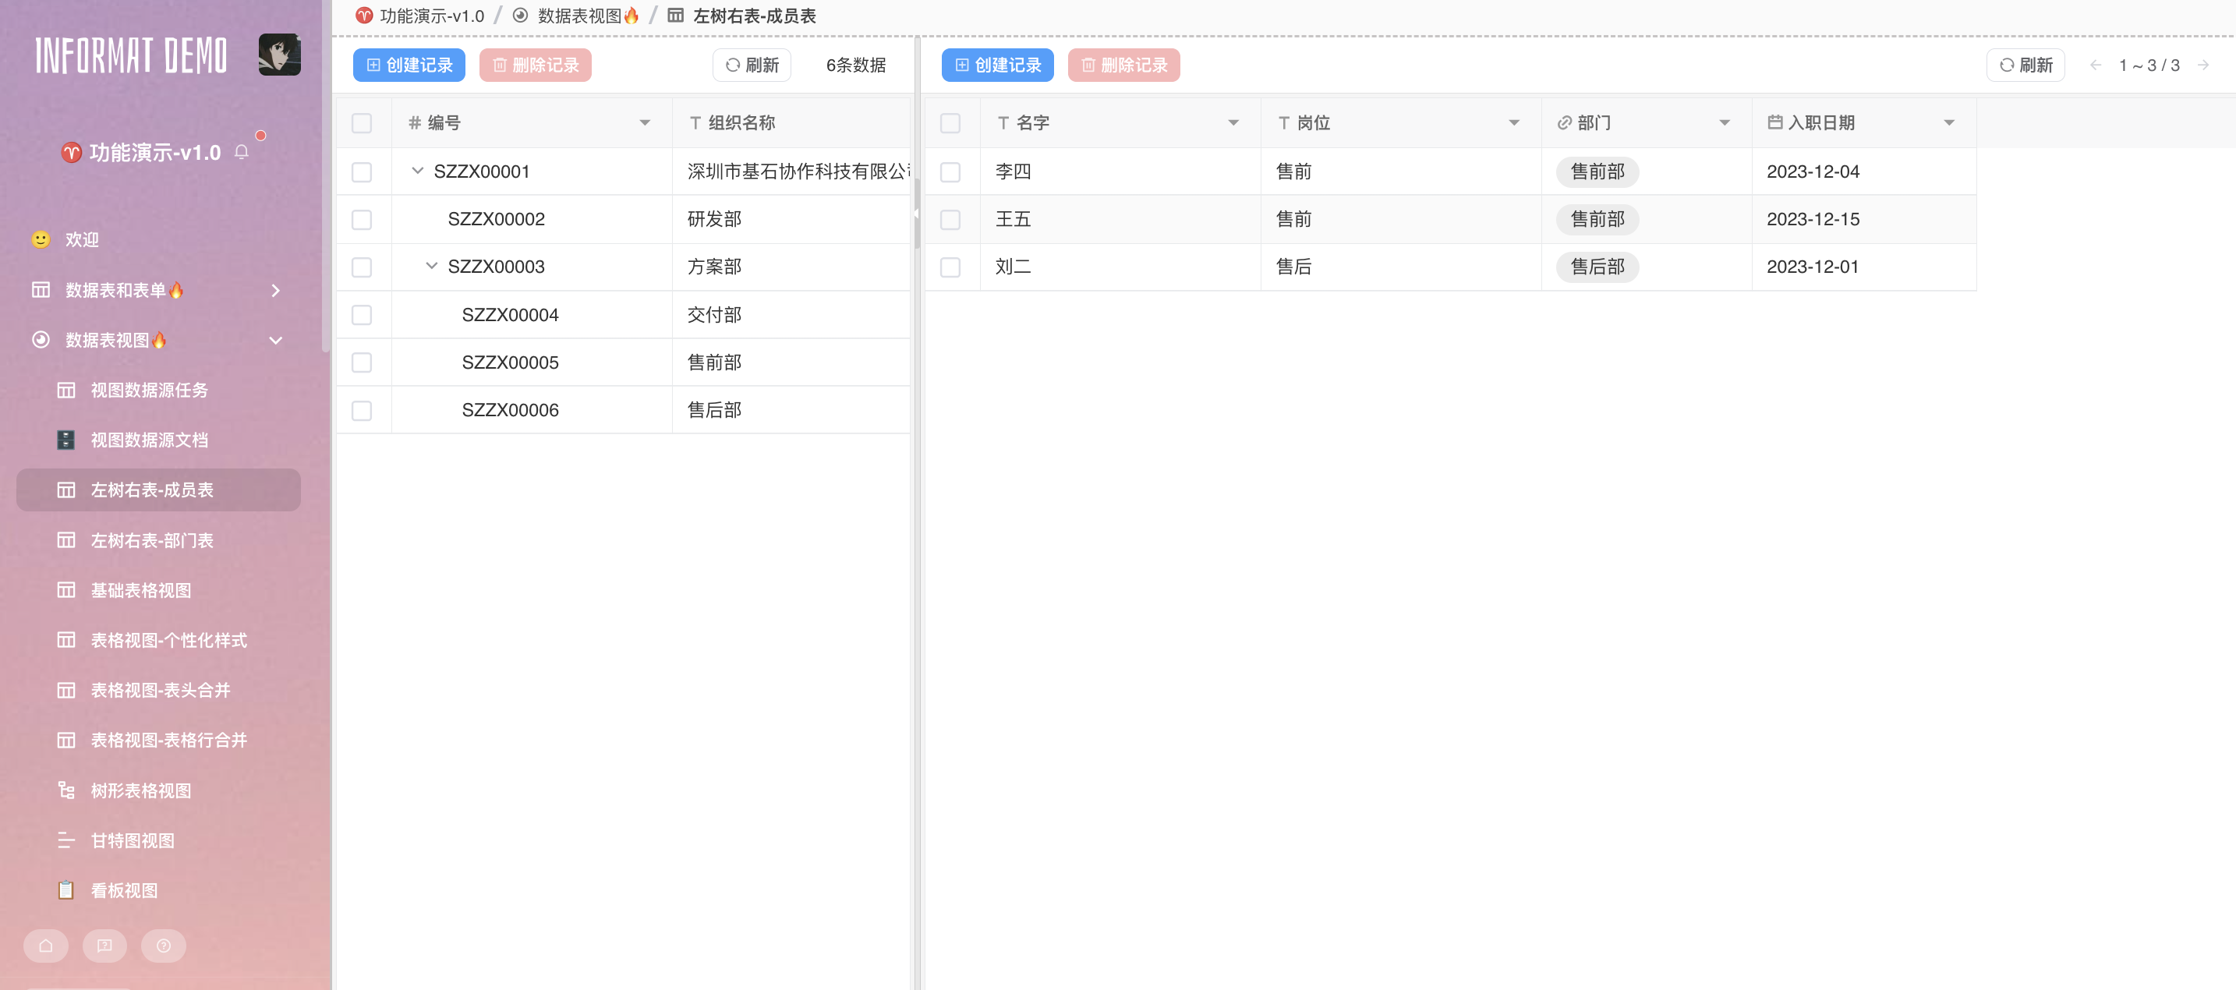The height and width of the screenshot is (990, 2236).
Task: Select the 欢迎 menu entry
Action: pos(81,239)
